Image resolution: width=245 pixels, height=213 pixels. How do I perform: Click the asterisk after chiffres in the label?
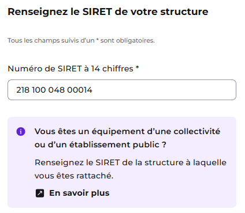[138, 67]
